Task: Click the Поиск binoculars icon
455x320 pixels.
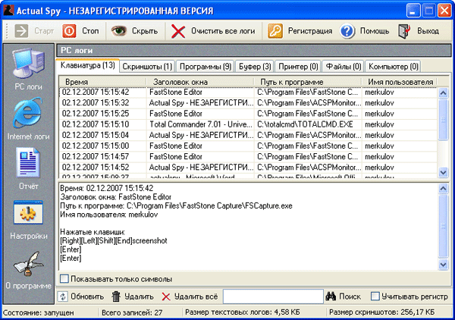Action: tap(331, 296)
